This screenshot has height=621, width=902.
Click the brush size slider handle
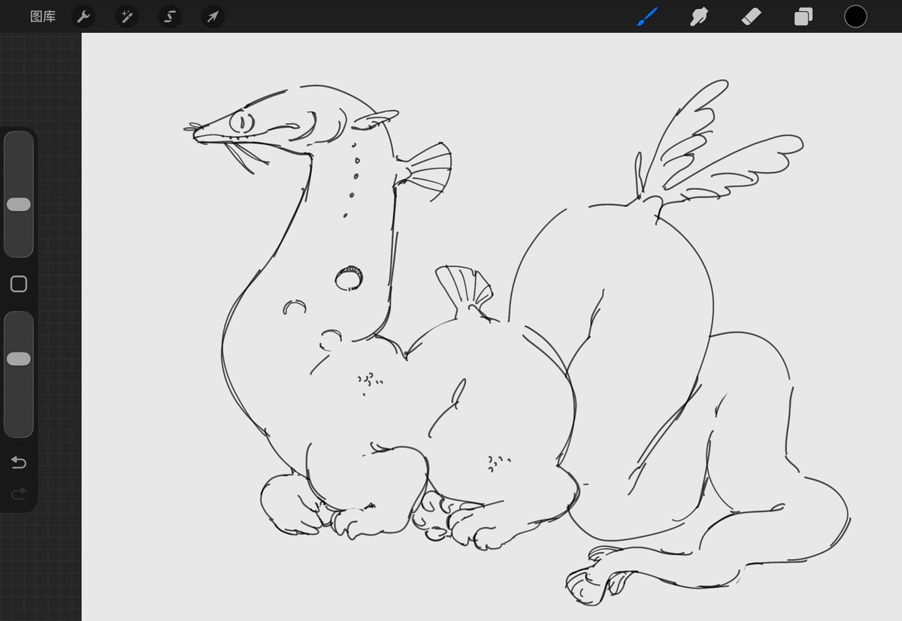[19, 204]
